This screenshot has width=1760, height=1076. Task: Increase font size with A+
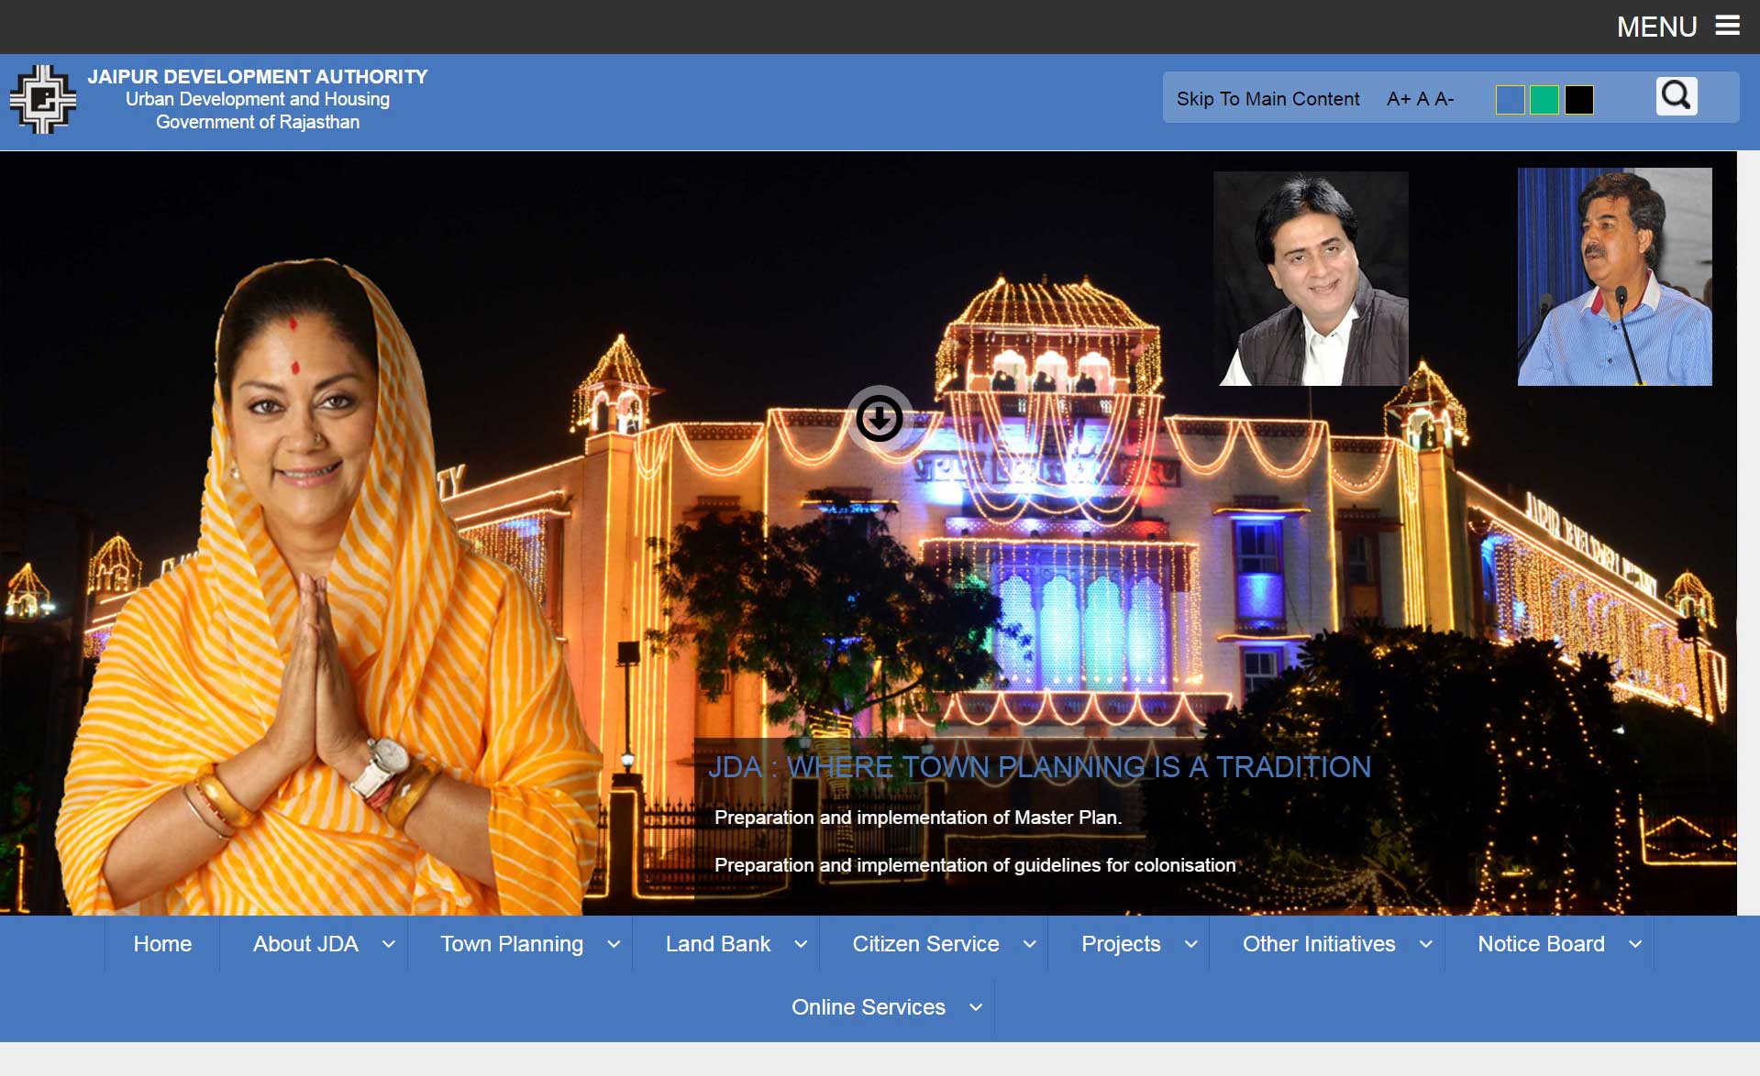(x=1398, y=99)
